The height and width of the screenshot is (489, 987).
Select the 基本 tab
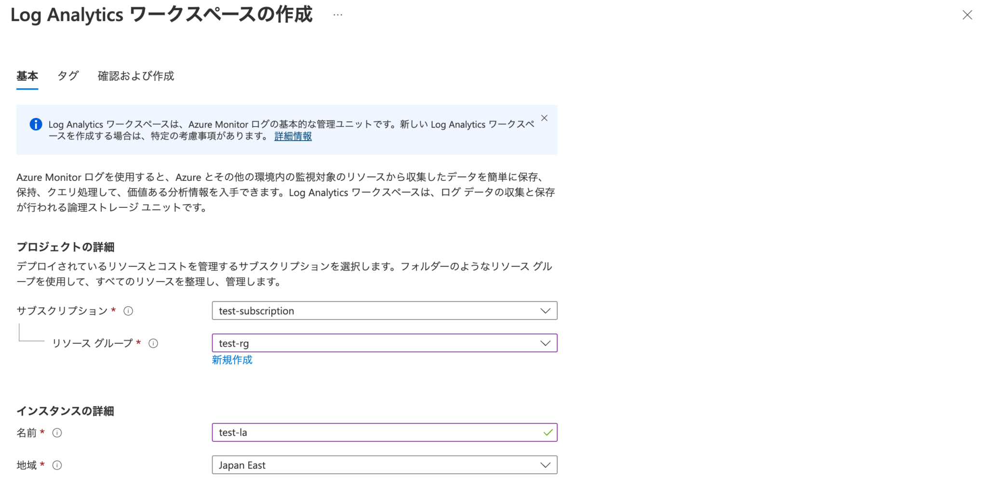coord(27,76)
